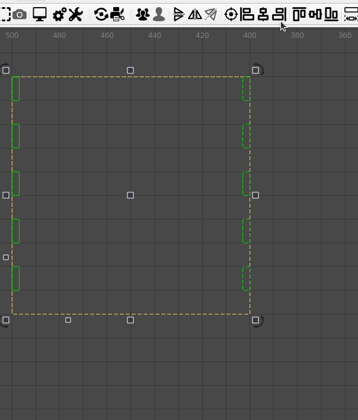The height and width of the screenshot is (420, 358).
Task: Select the dashed rectangle selection tool
Action: tap(5, 14)
